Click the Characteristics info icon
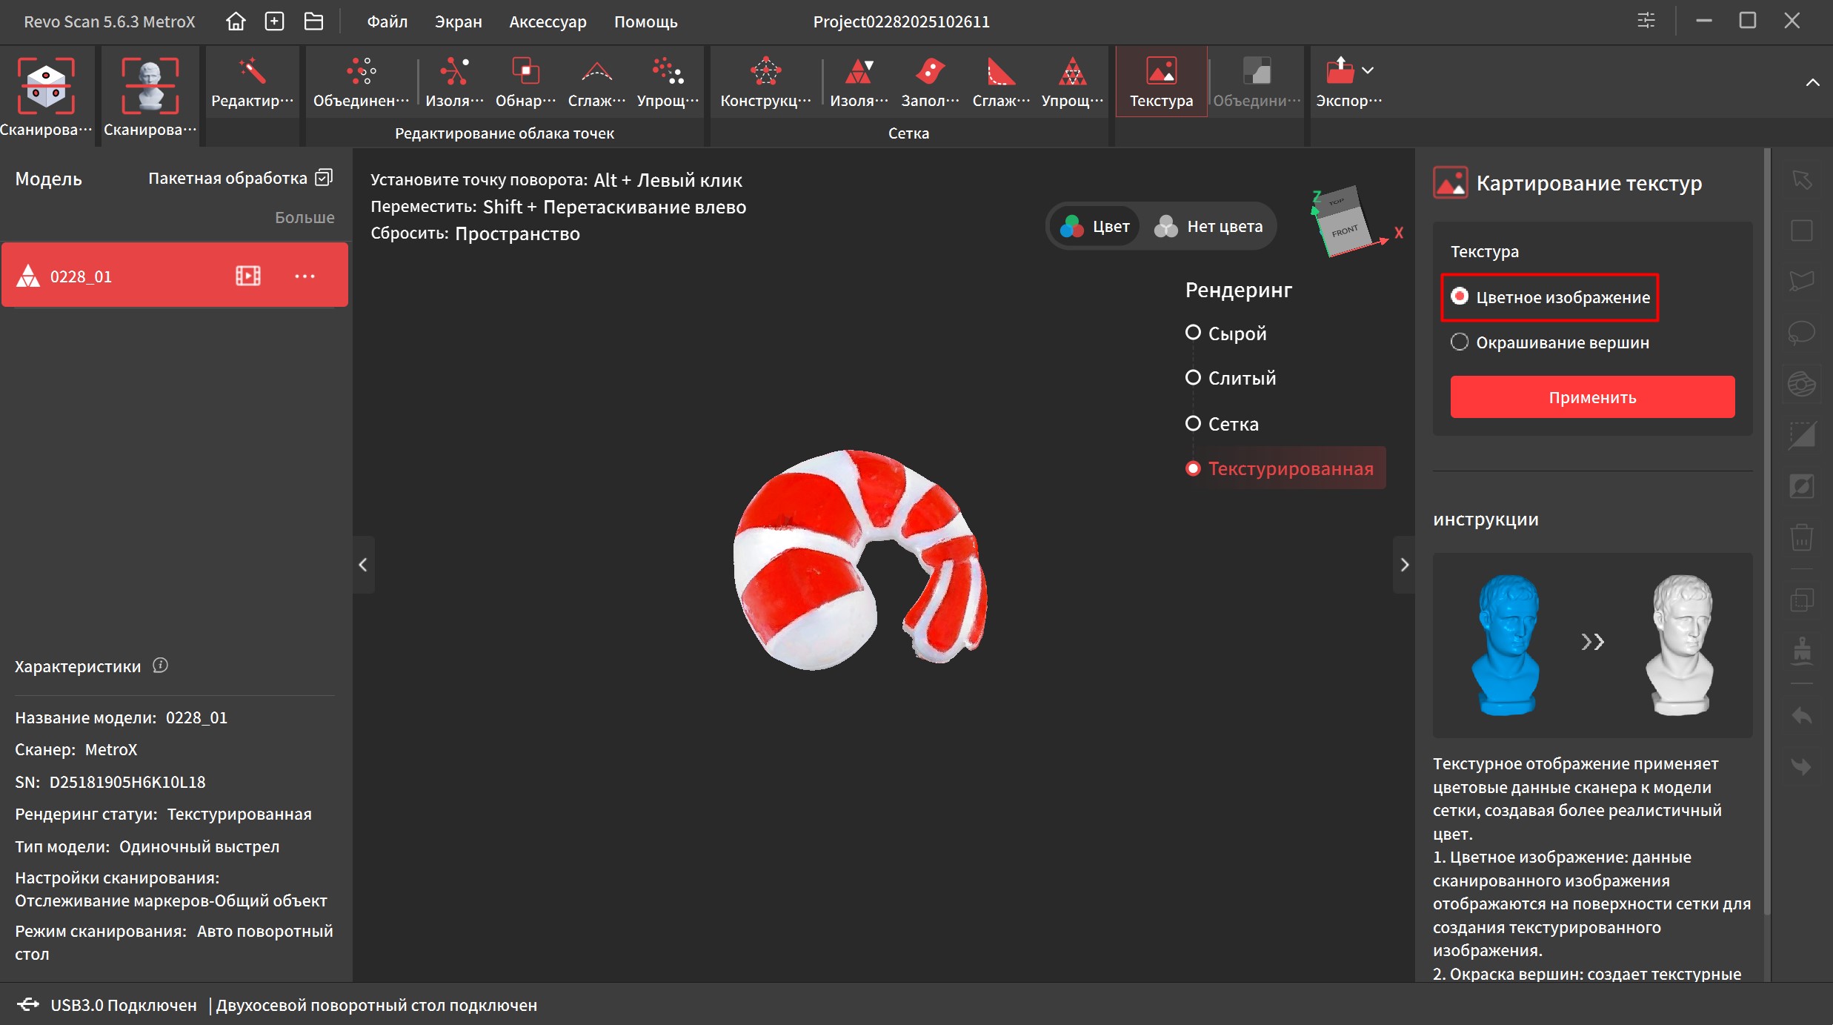 (160, 666)
